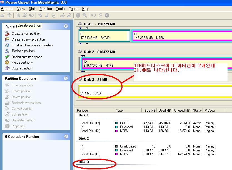Choose the sidebar Create partition operation

pos(22,91)
